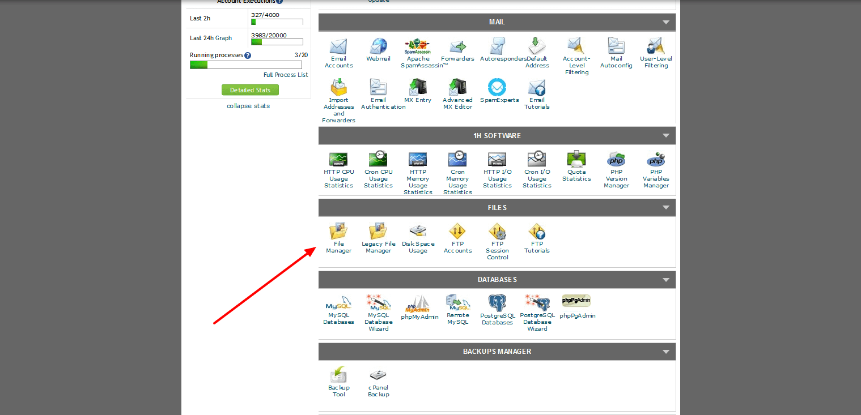Open Apache SpamAssassin
The image size is (861, 415).
point(418,53)
